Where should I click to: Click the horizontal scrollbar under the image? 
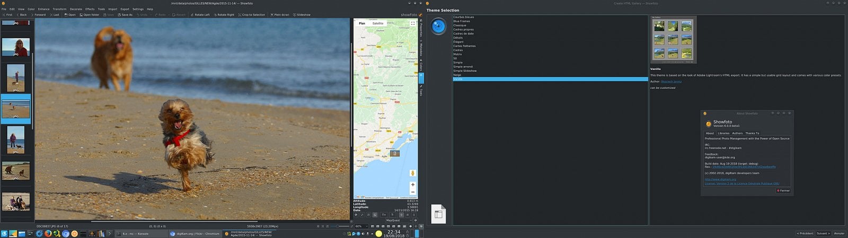pos(175,221)
